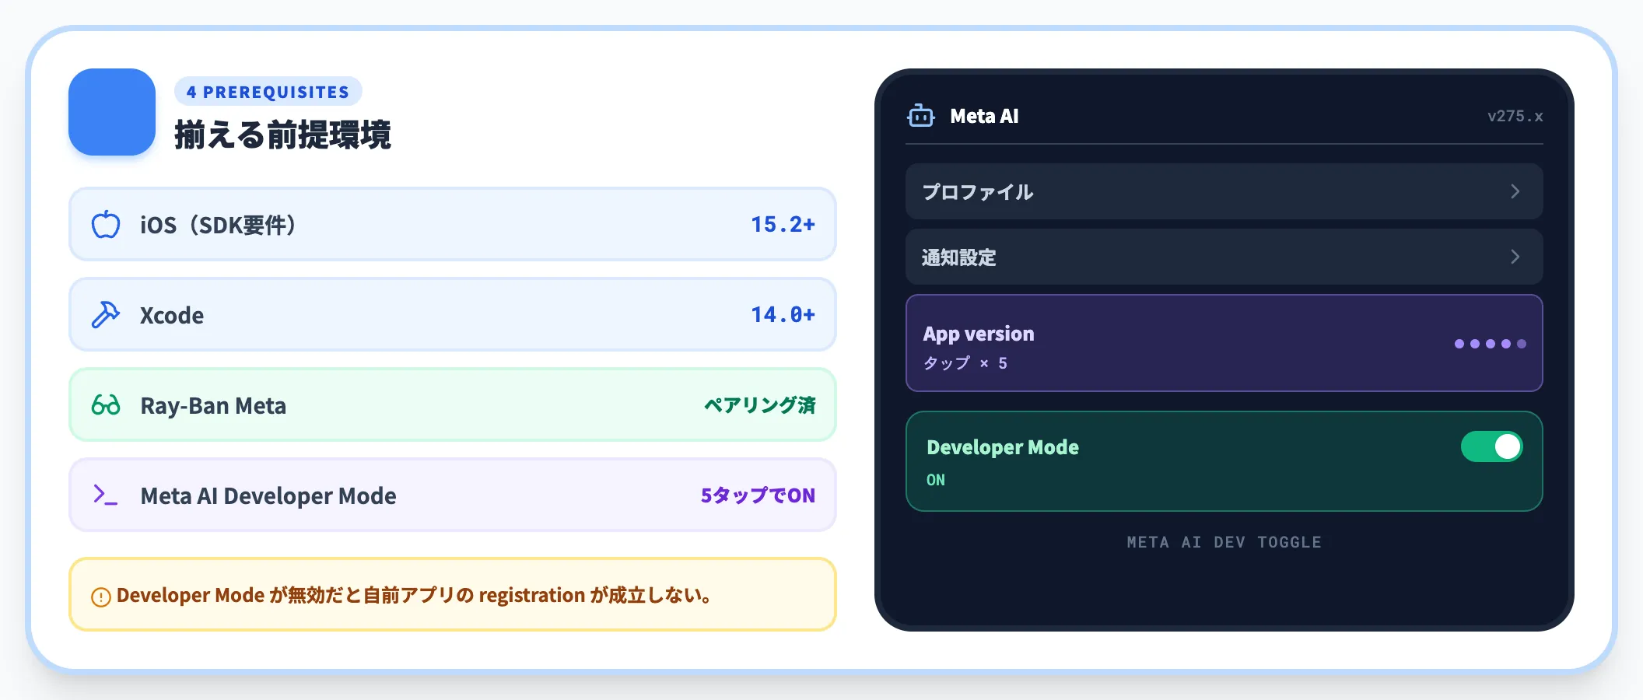Image resolution: width=1643 pixels, height=700 pixels.
Task: Click the 5タップでON label
Action: [758, 495]
